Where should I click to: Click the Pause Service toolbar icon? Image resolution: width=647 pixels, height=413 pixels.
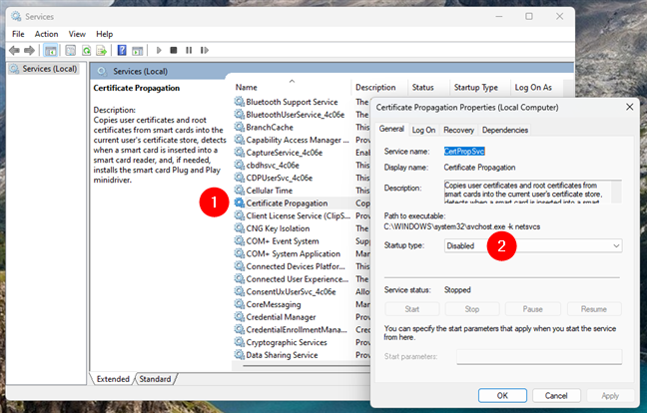(189, 50)
